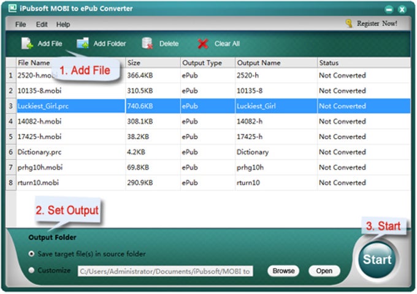417x294 pixels.
Task: Close the converter window
Action: (402, 10)
